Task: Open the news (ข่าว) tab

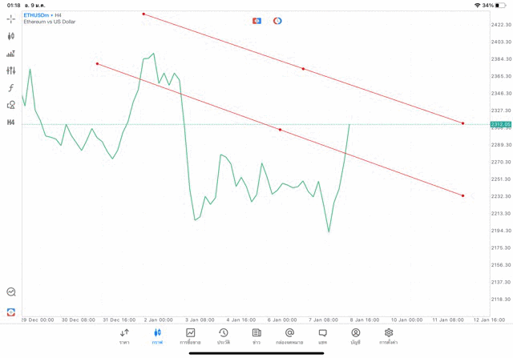Action: pos(256,336)
